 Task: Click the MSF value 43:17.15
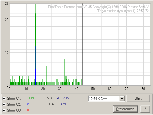[x=63, y=98]
